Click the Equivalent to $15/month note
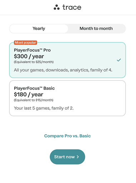The image size is (136, 183). click(x=34, y=100)
